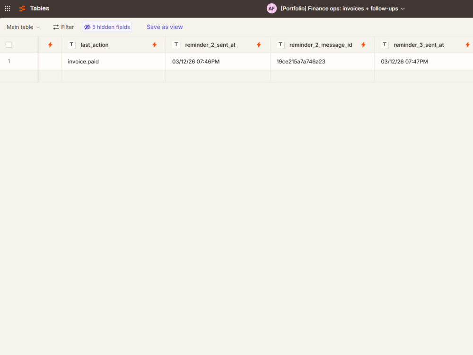Image resolution: width=473 pixels, height=355 pixels.
Task: Click lightning icon in reminder_2_message_id header
Action: tap(363, 44)
